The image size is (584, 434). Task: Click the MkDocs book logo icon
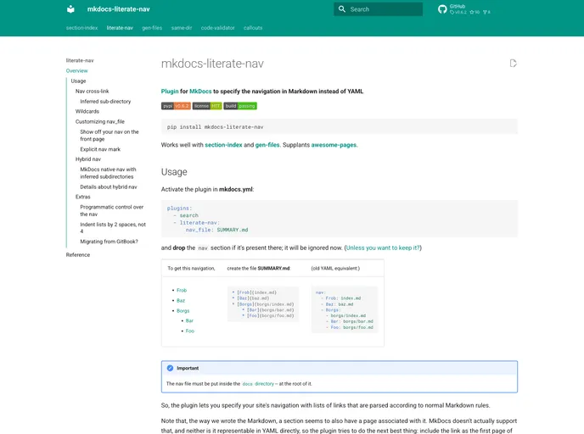[x=70, y=9]
